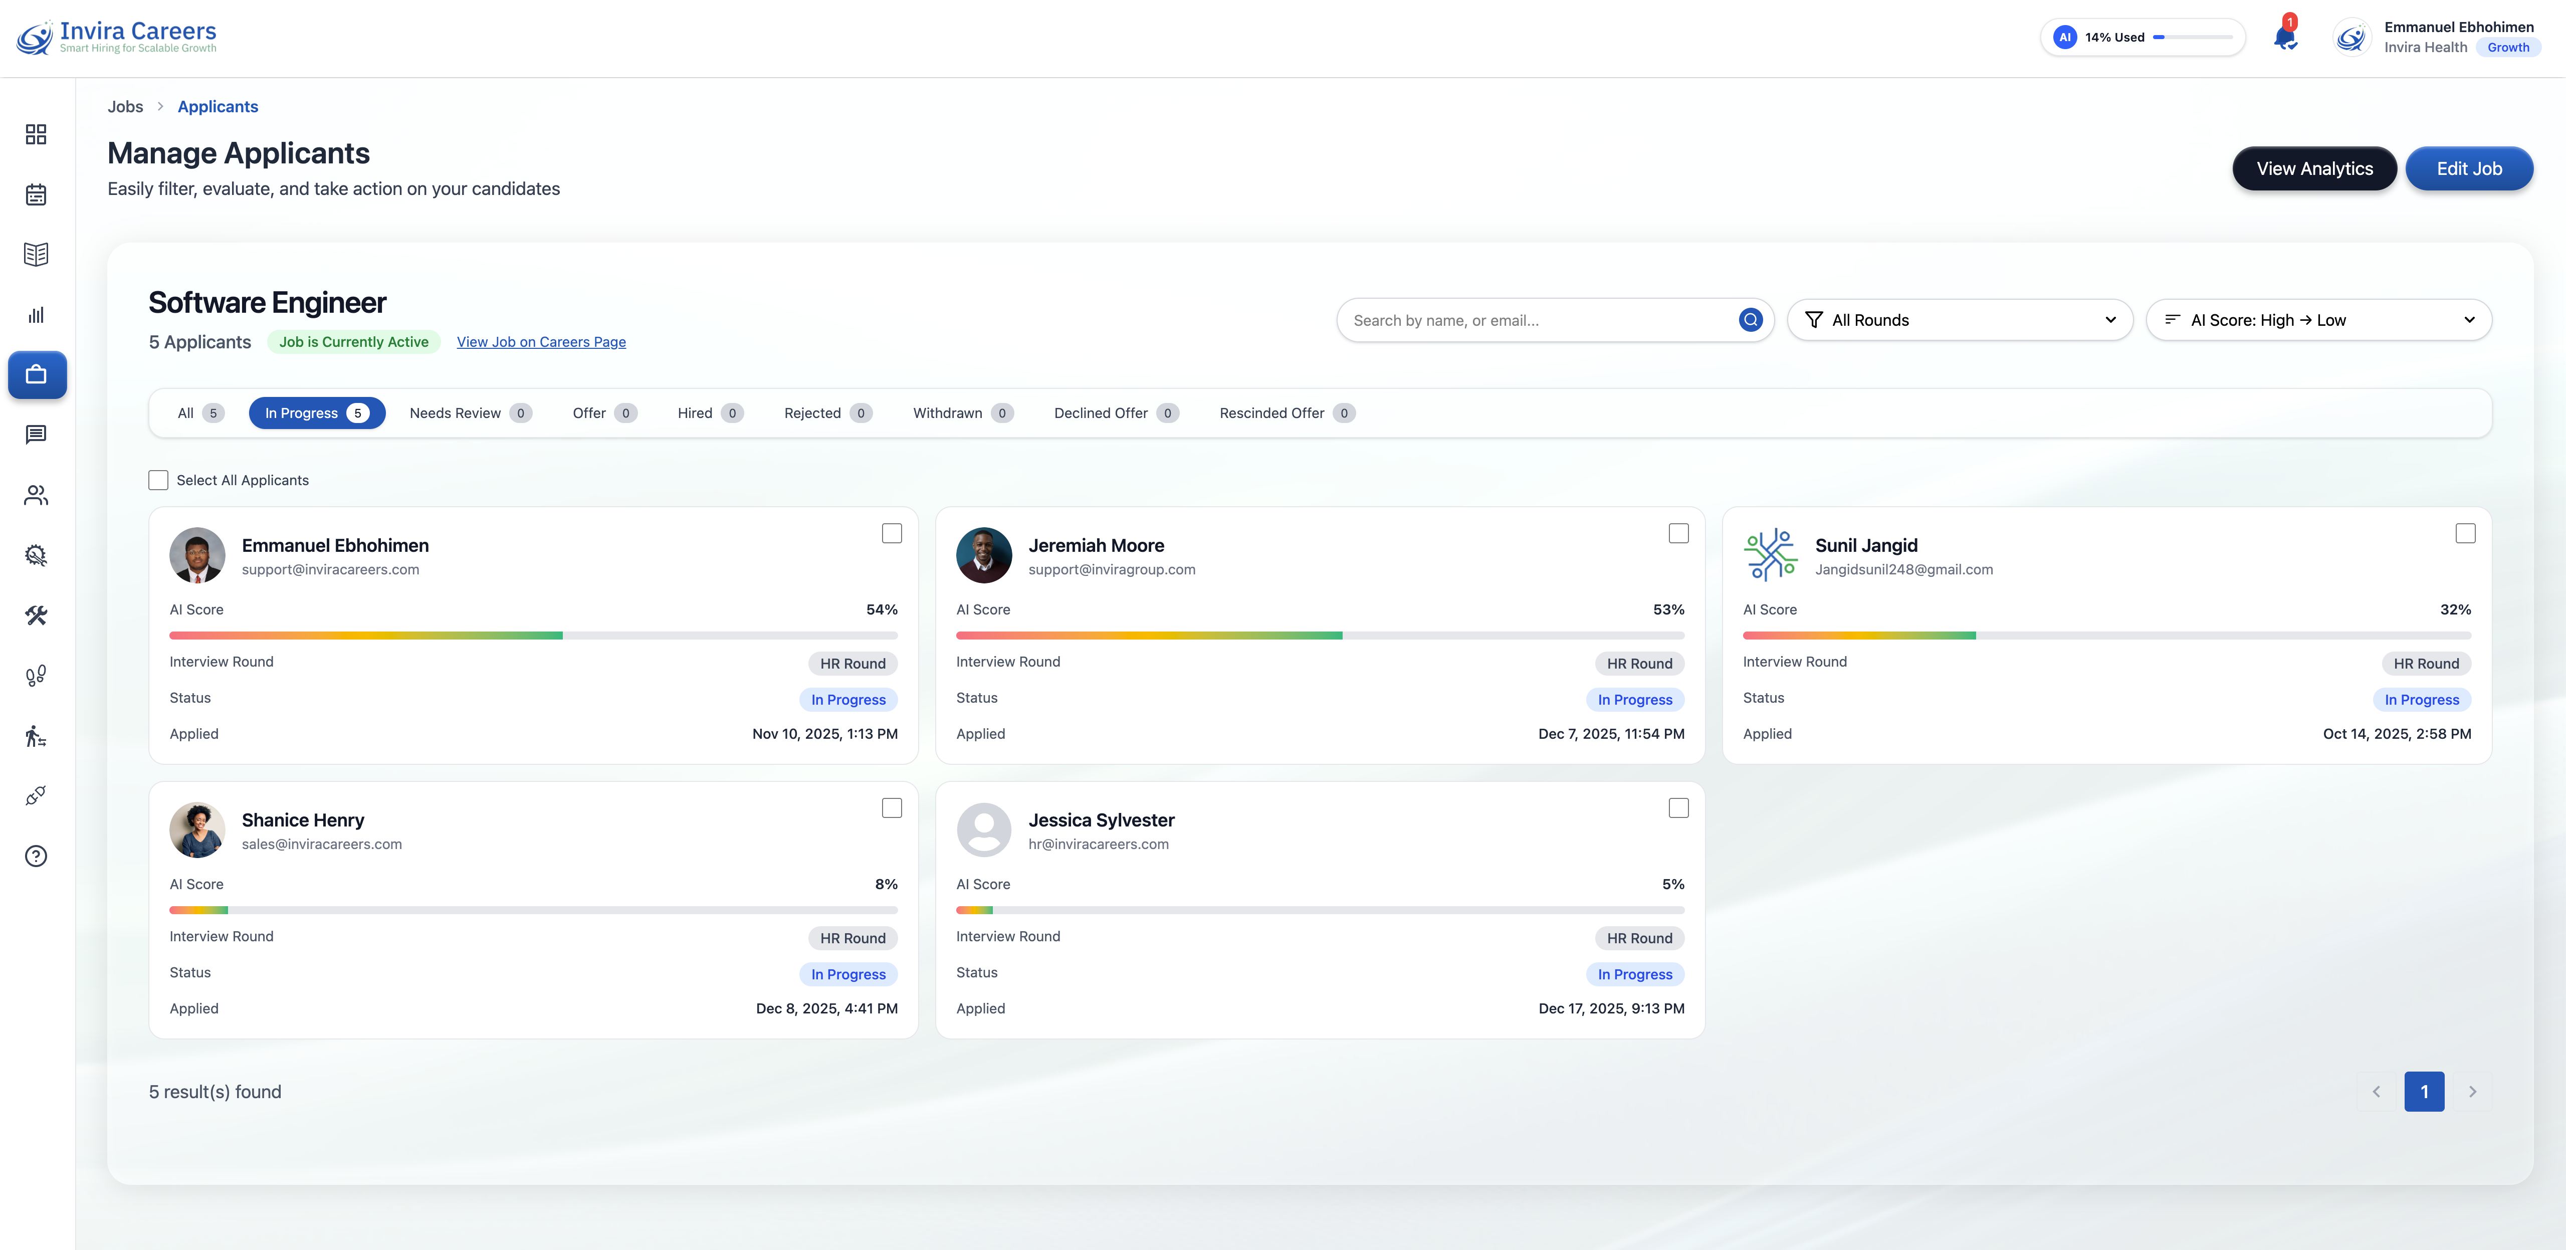This screenshot has width=2566, height=1250.
Task: Click the search magnifier inside the search bar
Action: pyautogui.click(x=1750, y=320)
